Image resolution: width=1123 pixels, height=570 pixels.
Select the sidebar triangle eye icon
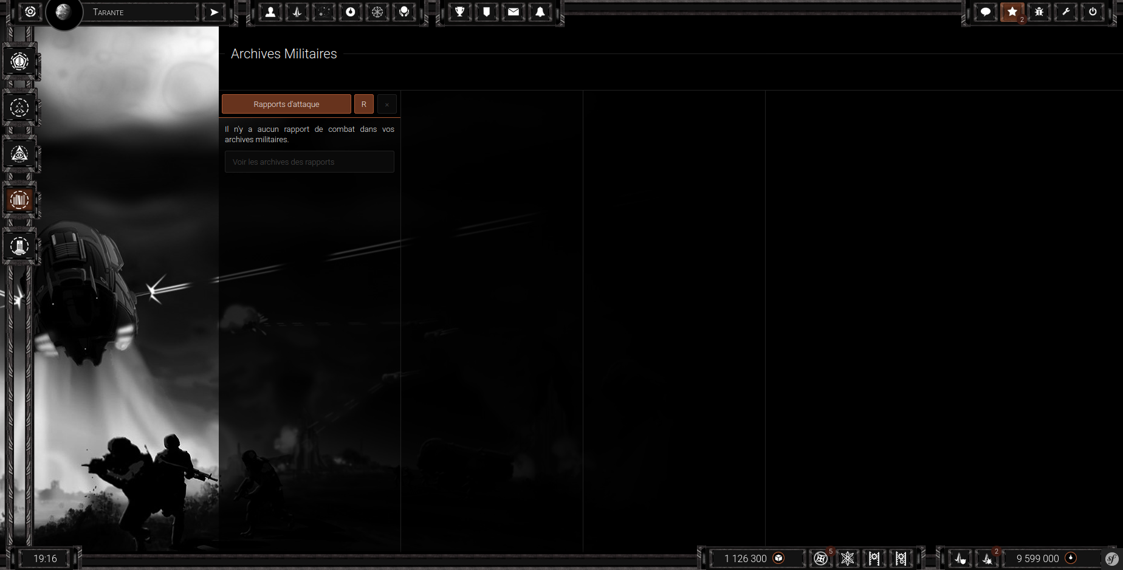19,154
